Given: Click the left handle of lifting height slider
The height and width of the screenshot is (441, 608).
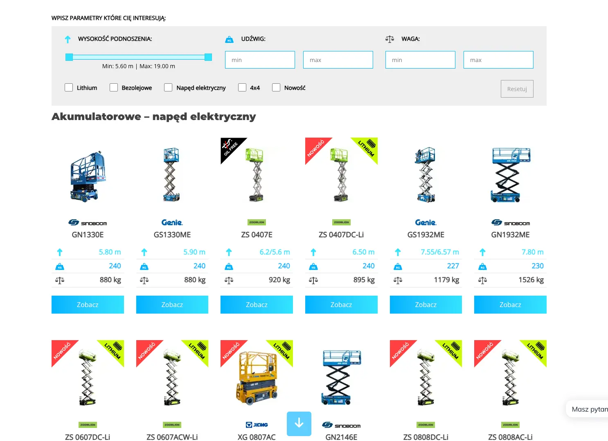Looking at the screenshot, I should pyautogui.click(x=69, y=57).
